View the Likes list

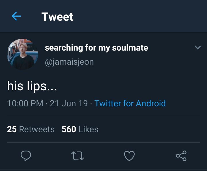80,129
